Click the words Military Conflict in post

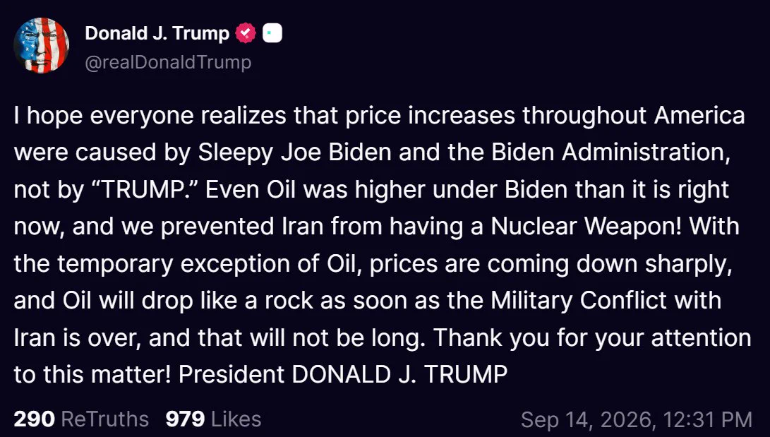[579, 301]
